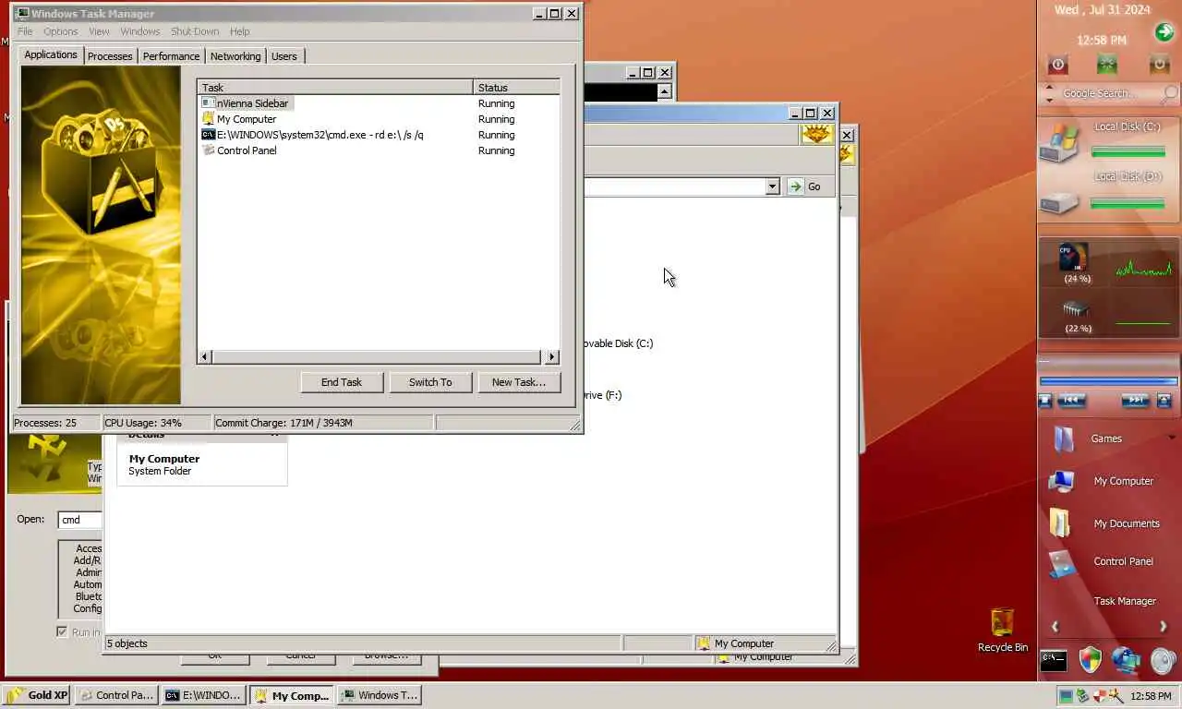Click the Local Disk (C:) drive icon
Image resolution: width=1182 pixels, height=709 pixels.
click(1060, 143)
